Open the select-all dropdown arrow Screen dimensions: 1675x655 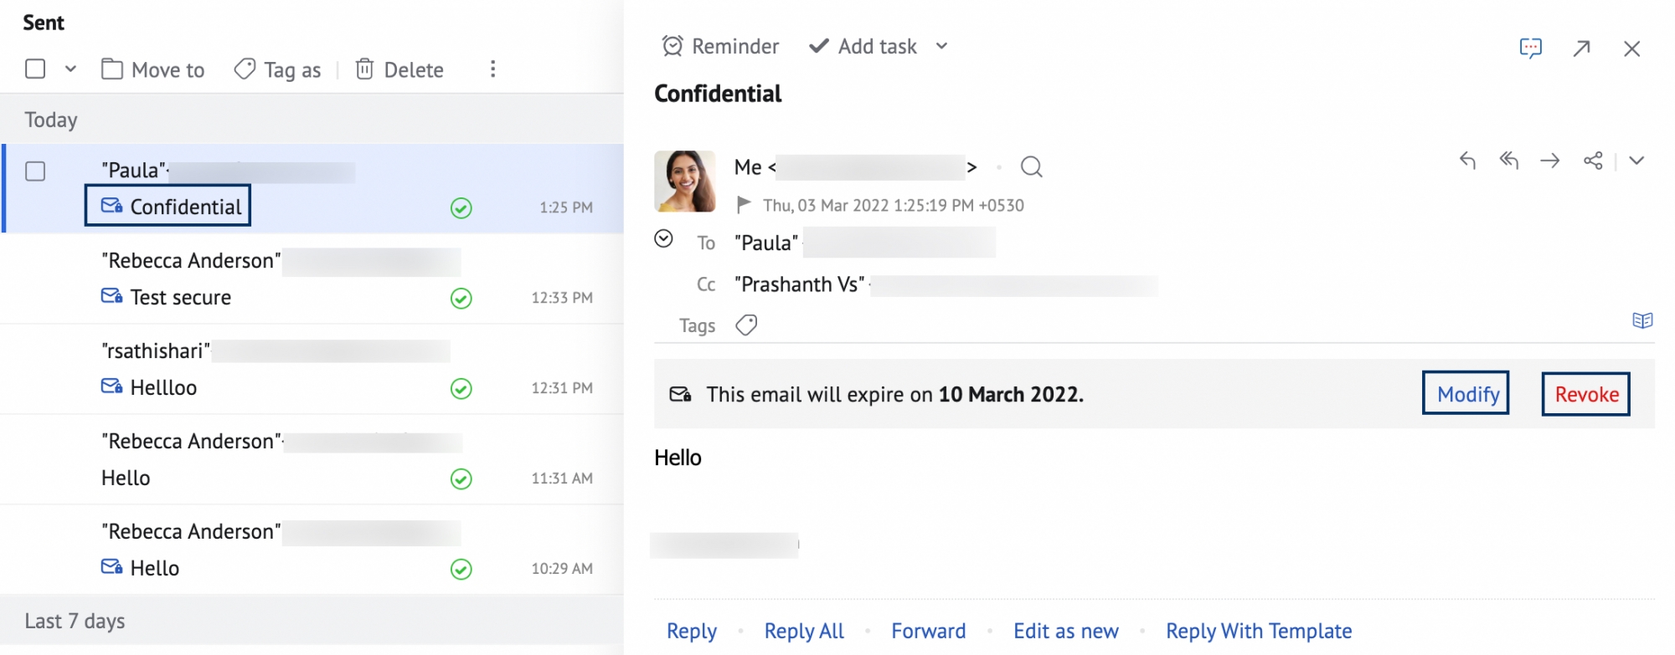coord(70,69)
